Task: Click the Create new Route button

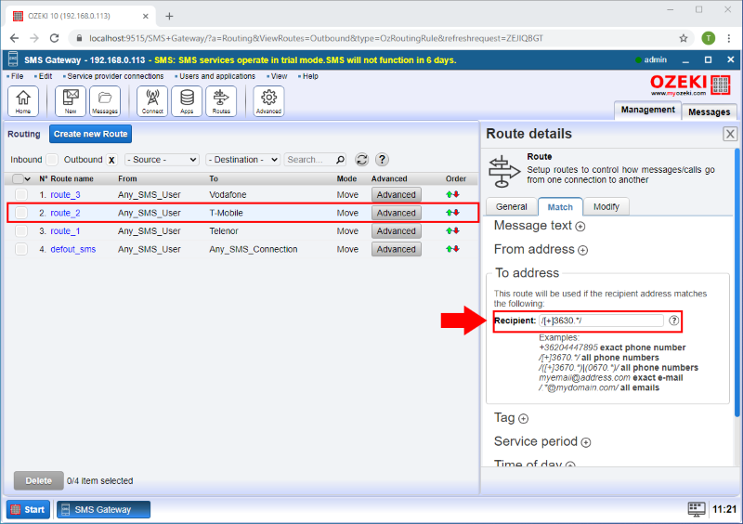Action: [x=90, y=134]
